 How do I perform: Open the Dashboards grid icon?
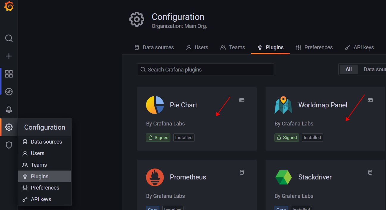click(x=9, y=74)
